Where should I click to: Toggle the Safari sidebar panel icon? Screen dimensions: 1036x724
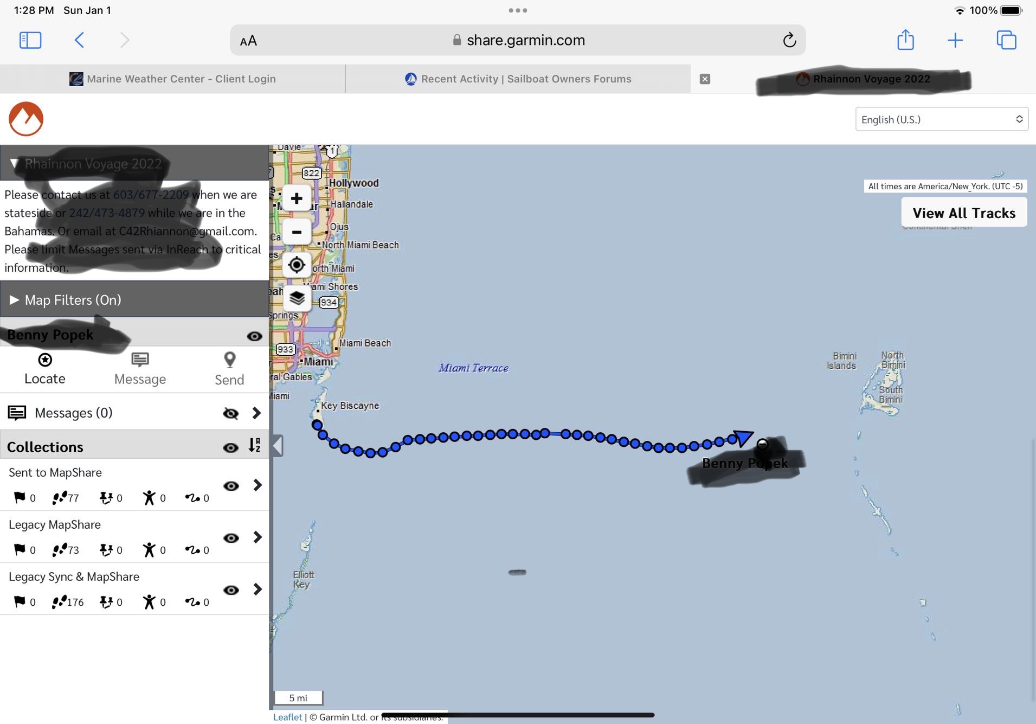click(x=30, y=40)
